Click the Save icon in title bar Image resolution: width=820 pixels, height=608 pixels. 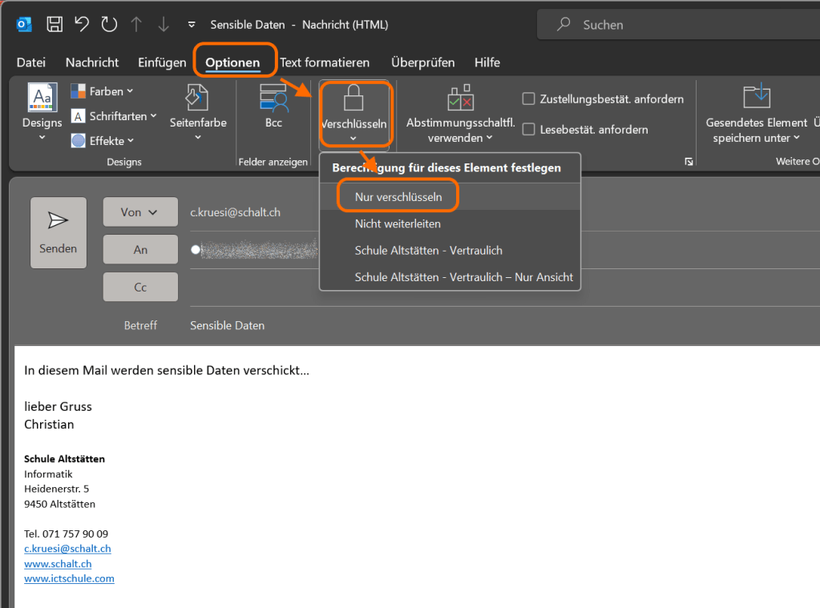click(x=55, y=25)
